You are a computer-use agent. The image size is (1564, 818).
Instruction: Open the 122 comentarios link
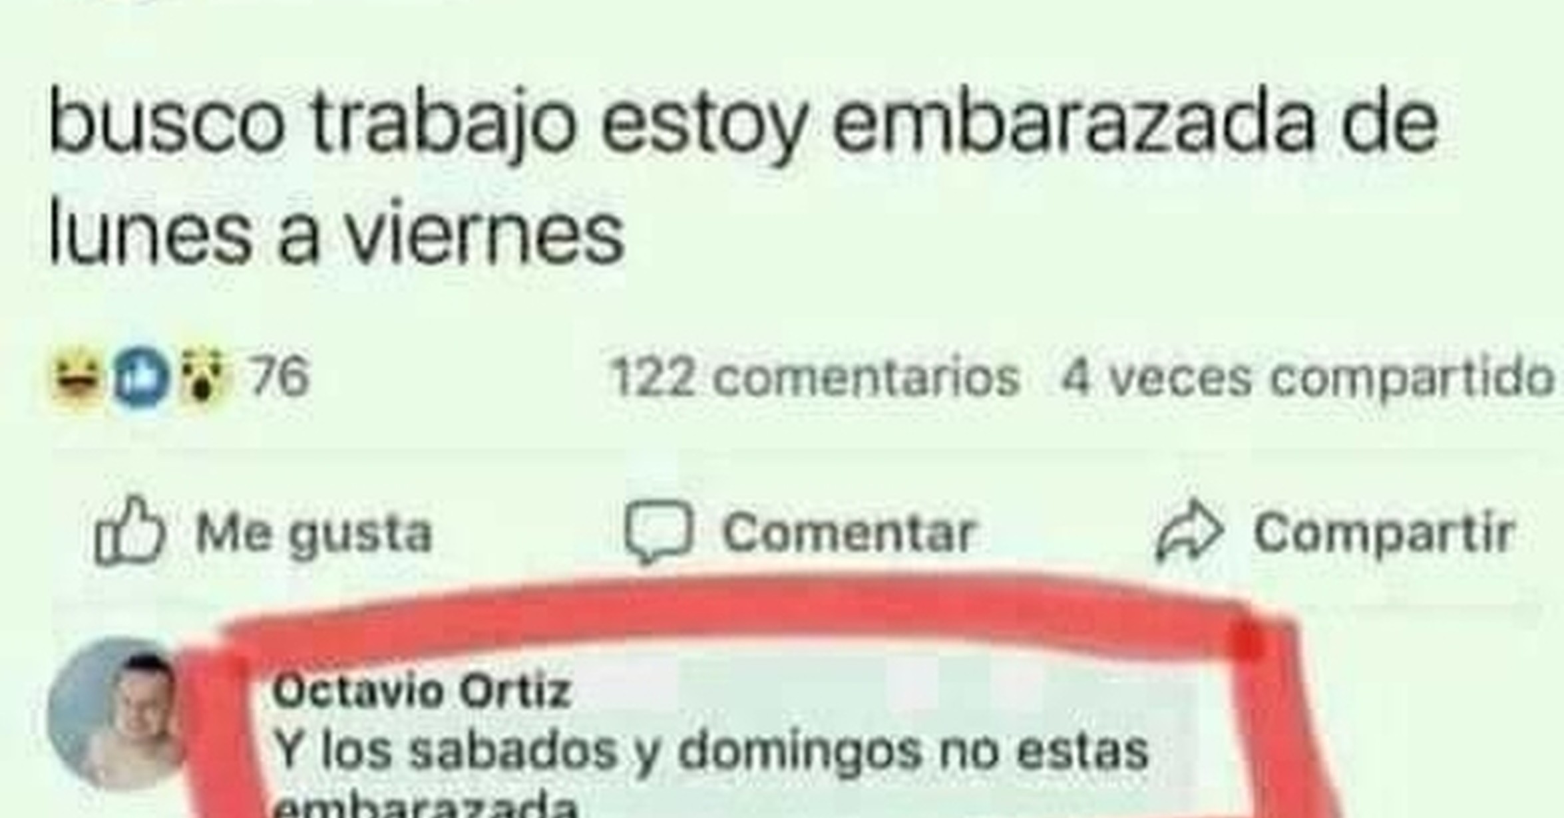(x=815, y=378)
